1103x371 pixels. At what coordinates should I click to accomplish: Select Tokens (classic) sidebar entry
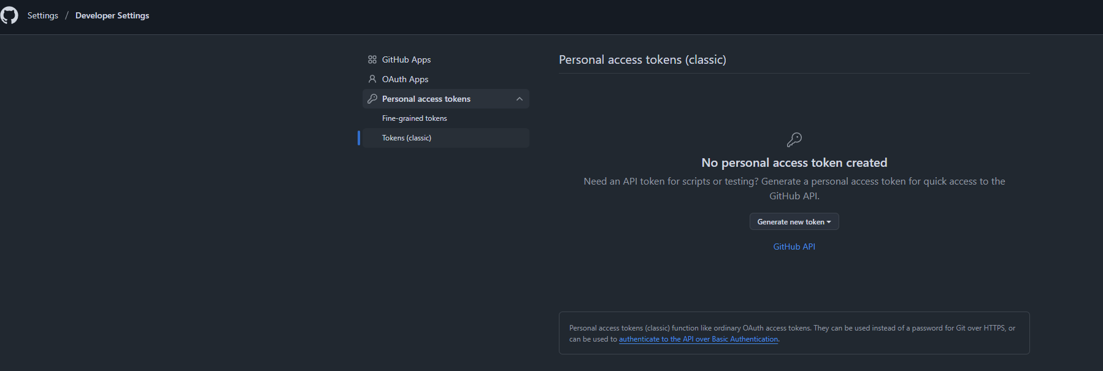(x=407, y=138)
